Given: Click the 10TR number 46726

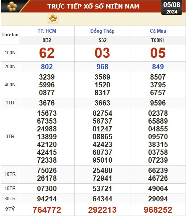Looking at the screenshot, I should [x=158, y=178].
